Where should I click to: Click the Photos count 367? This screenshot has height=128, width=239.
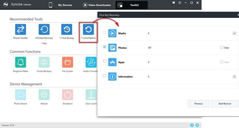click(x=150, y=48)
